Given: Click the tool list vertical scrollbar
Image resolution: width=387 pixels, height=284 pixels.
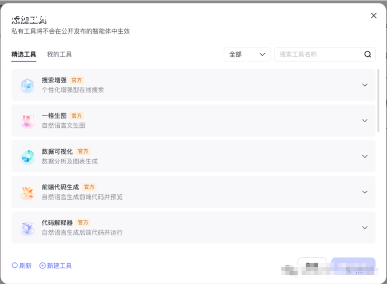Looking at the screenshot, I should 378,101.
